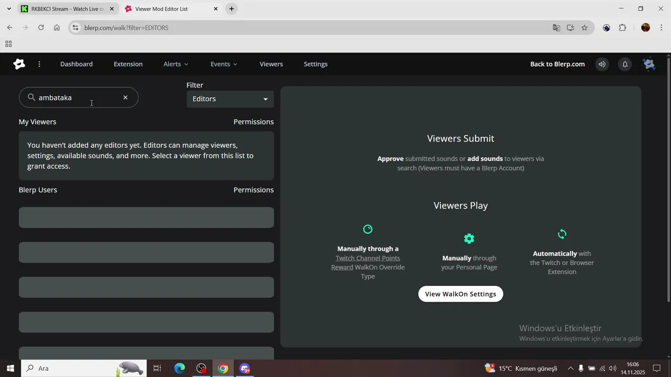Click the circular extension icon in the Chrome toolbar

coord(607,28)
